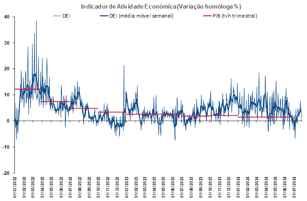Click the 01/01/2022 x-axis date label
The height and width of the screenshot is (201, 307).
15,187
